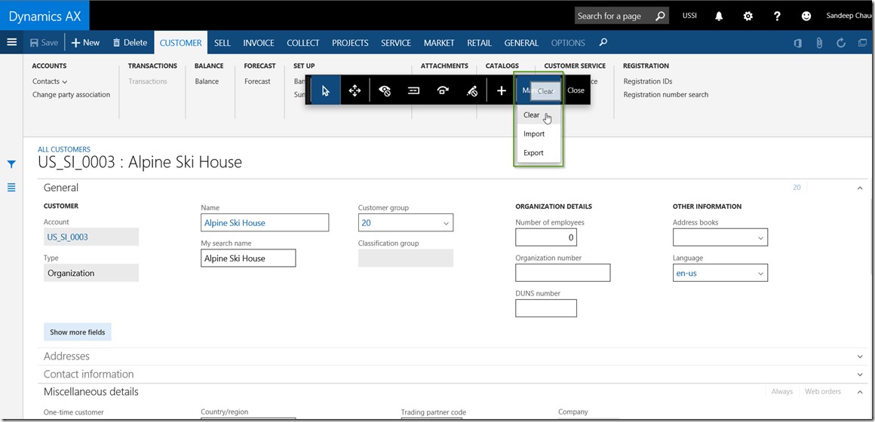Show the list view lines icon
The image size is (875, 422).
click(11, 188)
